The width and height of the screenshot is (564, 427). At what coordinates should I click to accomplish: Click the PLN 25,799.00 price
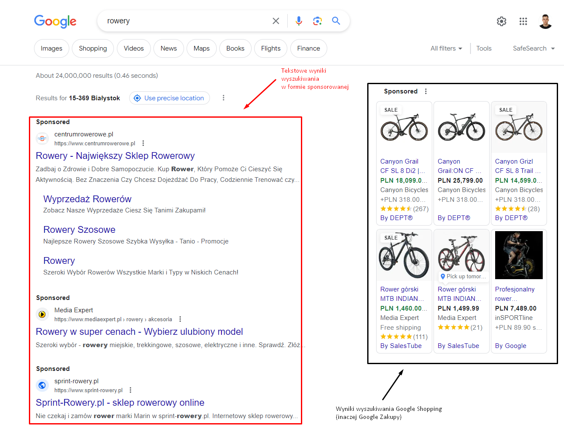460,181
